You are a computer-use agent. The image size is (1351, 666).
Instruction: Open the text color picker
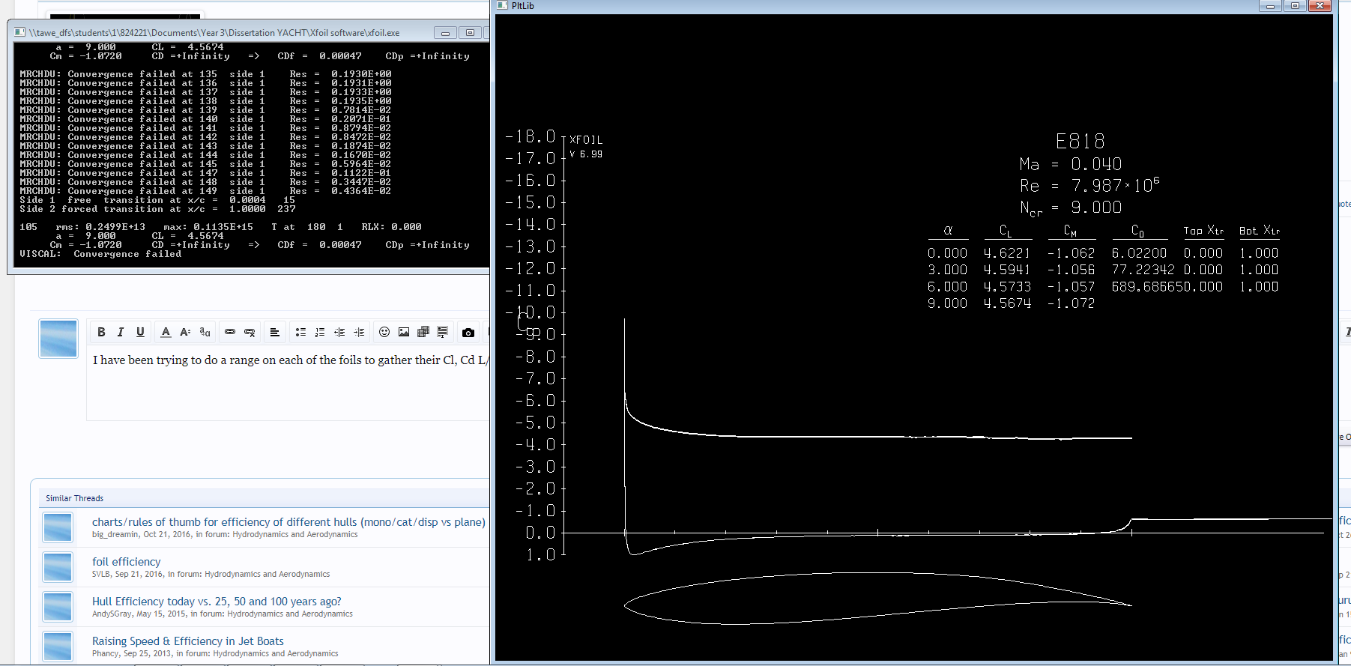coord(166,332)
